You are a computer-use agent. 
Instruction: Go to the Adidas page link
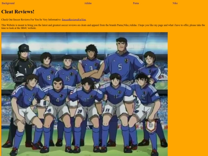[x=88, y=3]
